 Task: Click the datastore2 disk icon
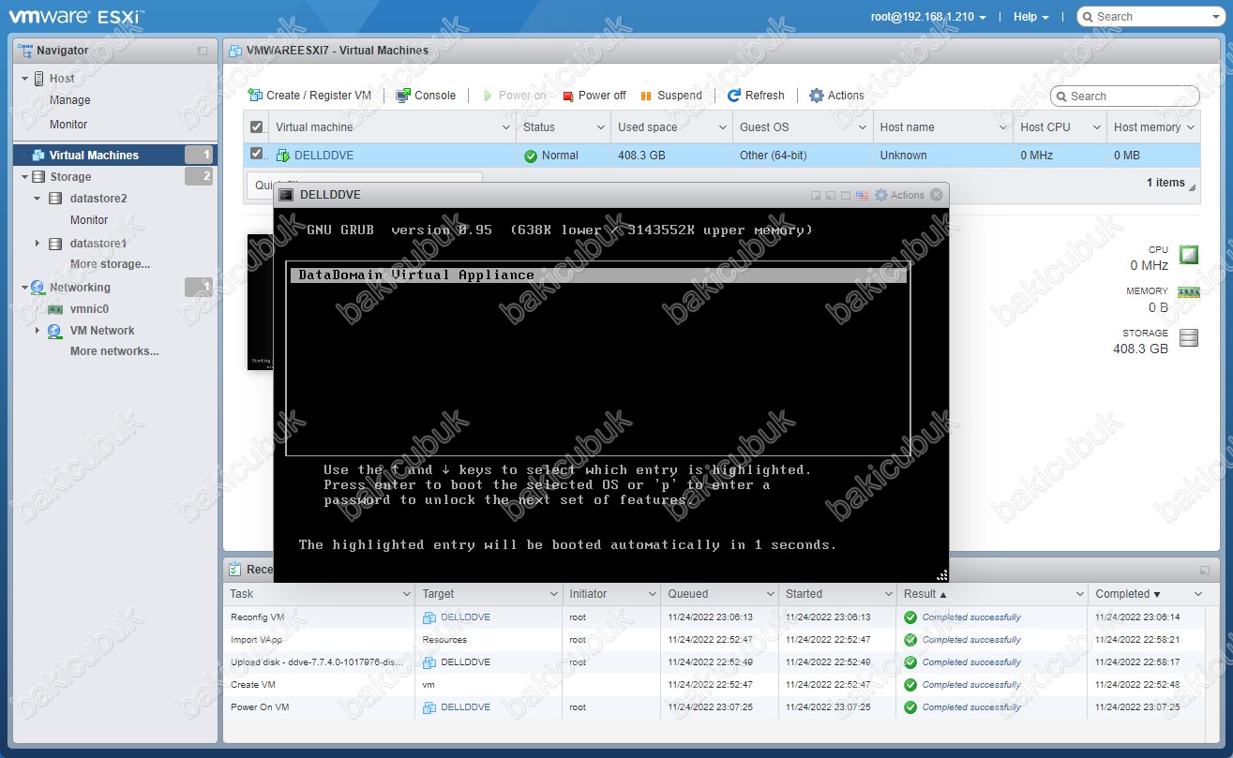coord(55,199)
